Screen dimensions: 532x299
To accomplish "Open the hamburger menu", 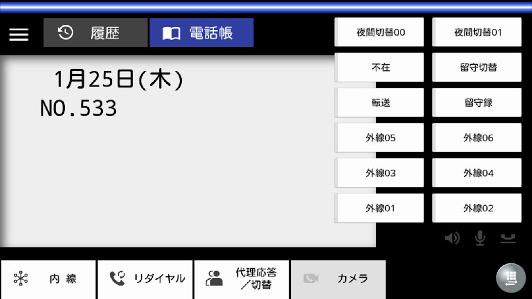I will 19,34.
